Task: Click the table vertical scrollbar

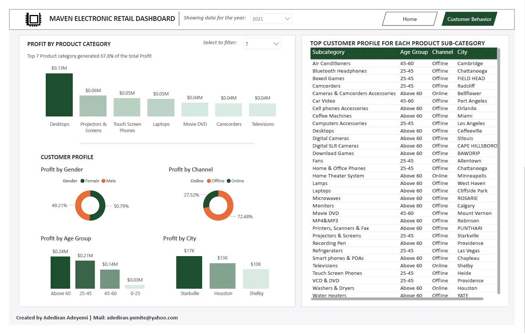Action: pyautogui.click(x=499, y=171)
